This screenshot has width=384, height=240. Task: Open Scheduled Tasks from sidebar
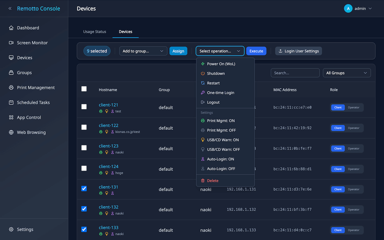click(x=33, y=102)
